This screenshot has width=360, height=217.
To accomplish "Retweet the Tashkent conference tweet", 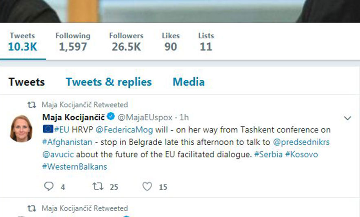I will [x=98, y=186].
